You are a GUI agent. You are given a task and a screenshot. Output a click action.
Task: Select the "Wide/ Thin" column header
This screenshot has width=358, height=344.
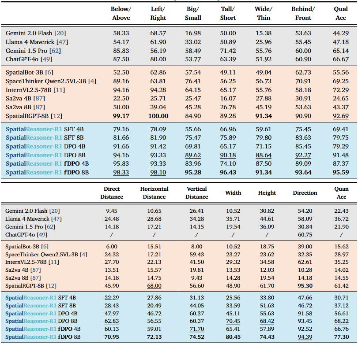[x=264, y=13]
